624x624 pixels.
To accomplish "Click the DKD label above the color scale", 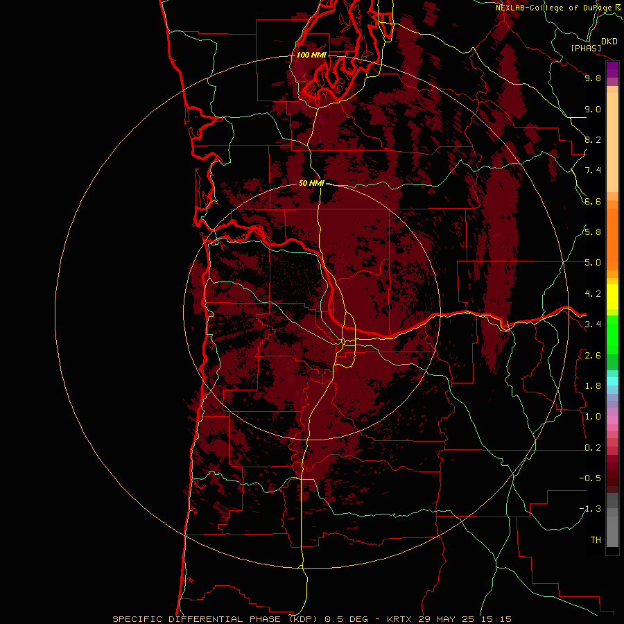I will (609, 42).
